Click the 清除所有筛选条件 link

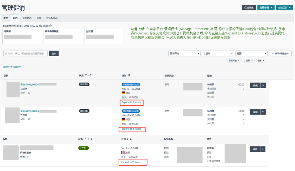click(12, 67)
